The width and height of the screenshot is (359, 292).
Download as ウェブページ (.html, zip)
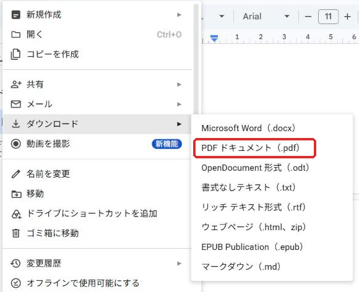272,227
